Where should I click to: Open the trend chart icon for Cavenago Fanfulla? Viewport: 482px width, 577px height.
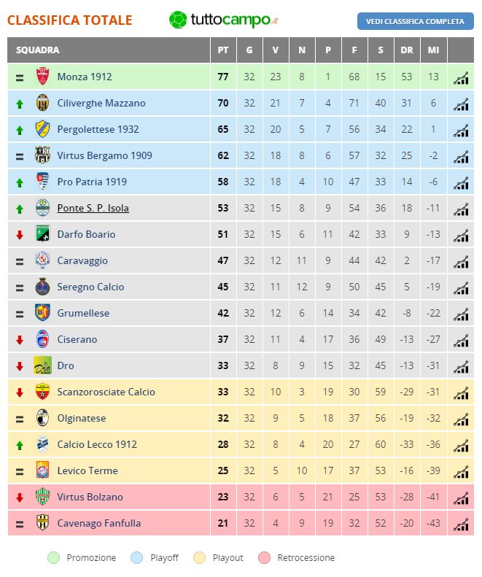tap(460, 524)
